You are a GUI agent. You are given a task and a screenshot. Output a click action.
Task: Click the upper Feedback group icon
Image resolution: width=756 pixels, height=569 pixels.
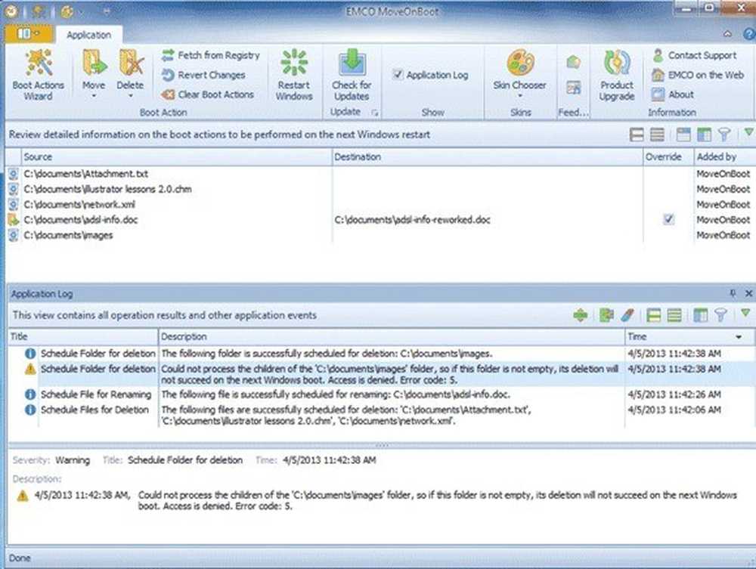tap(573, 62)
